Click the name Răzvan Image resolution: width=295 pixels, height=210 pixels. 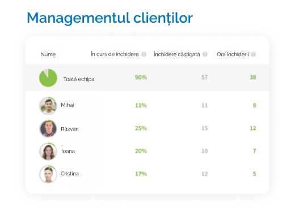70,129
